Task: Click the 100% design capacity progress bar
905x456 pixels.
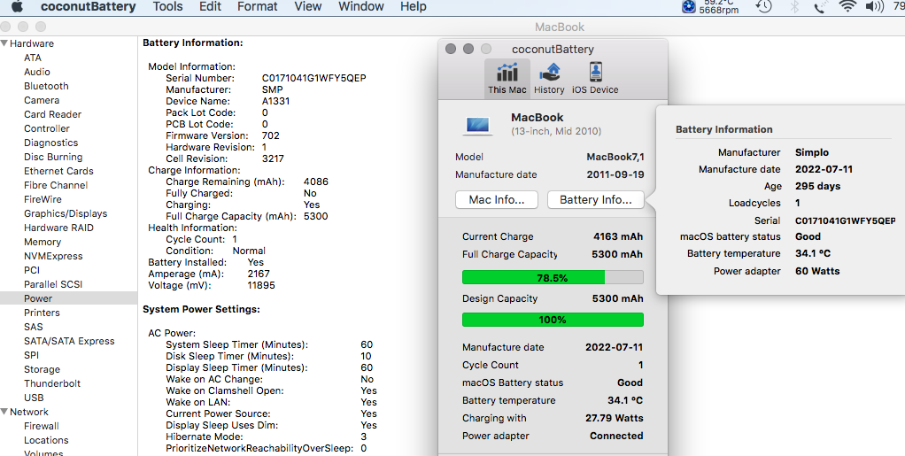Action: pos(553,320)
